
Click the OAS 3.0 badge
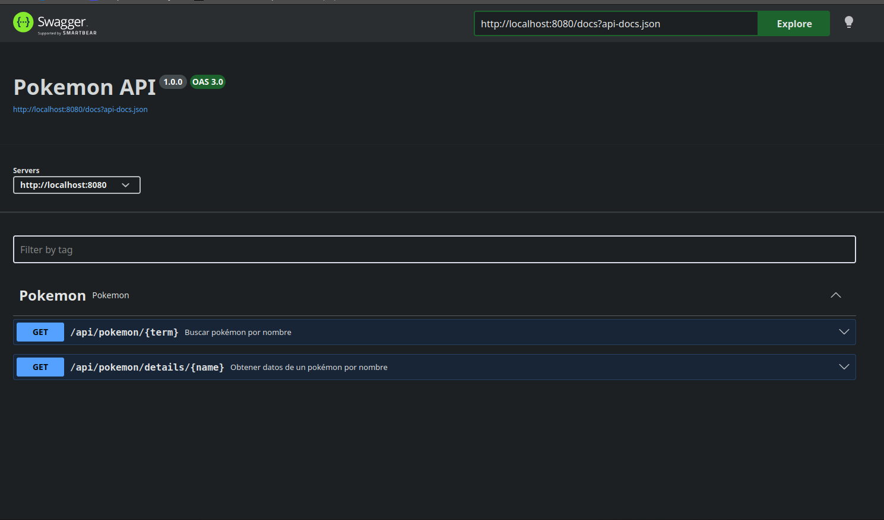coord(208,82)
